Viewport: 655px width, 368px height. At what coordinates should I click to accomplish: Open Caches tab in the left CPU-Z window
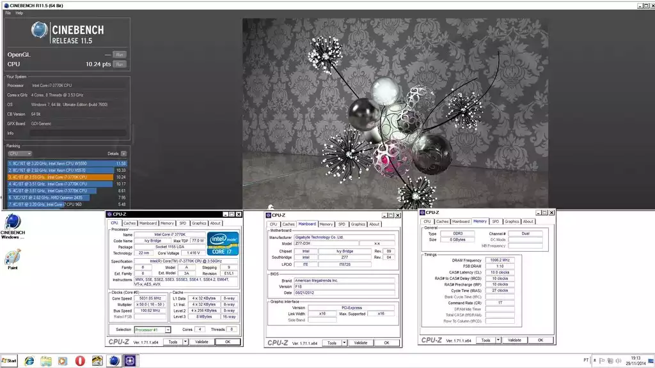[129, 223]
